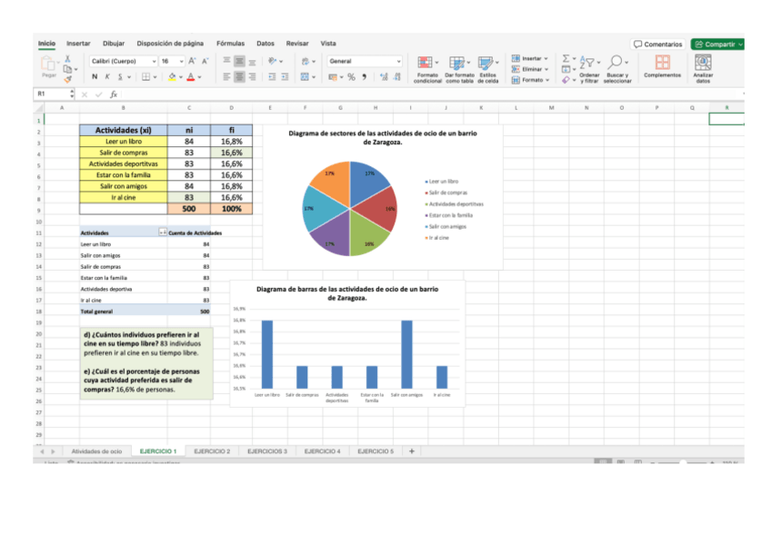Toggle underline formatting
Viewport: 771px width, 544px height.
pos(119,77)
